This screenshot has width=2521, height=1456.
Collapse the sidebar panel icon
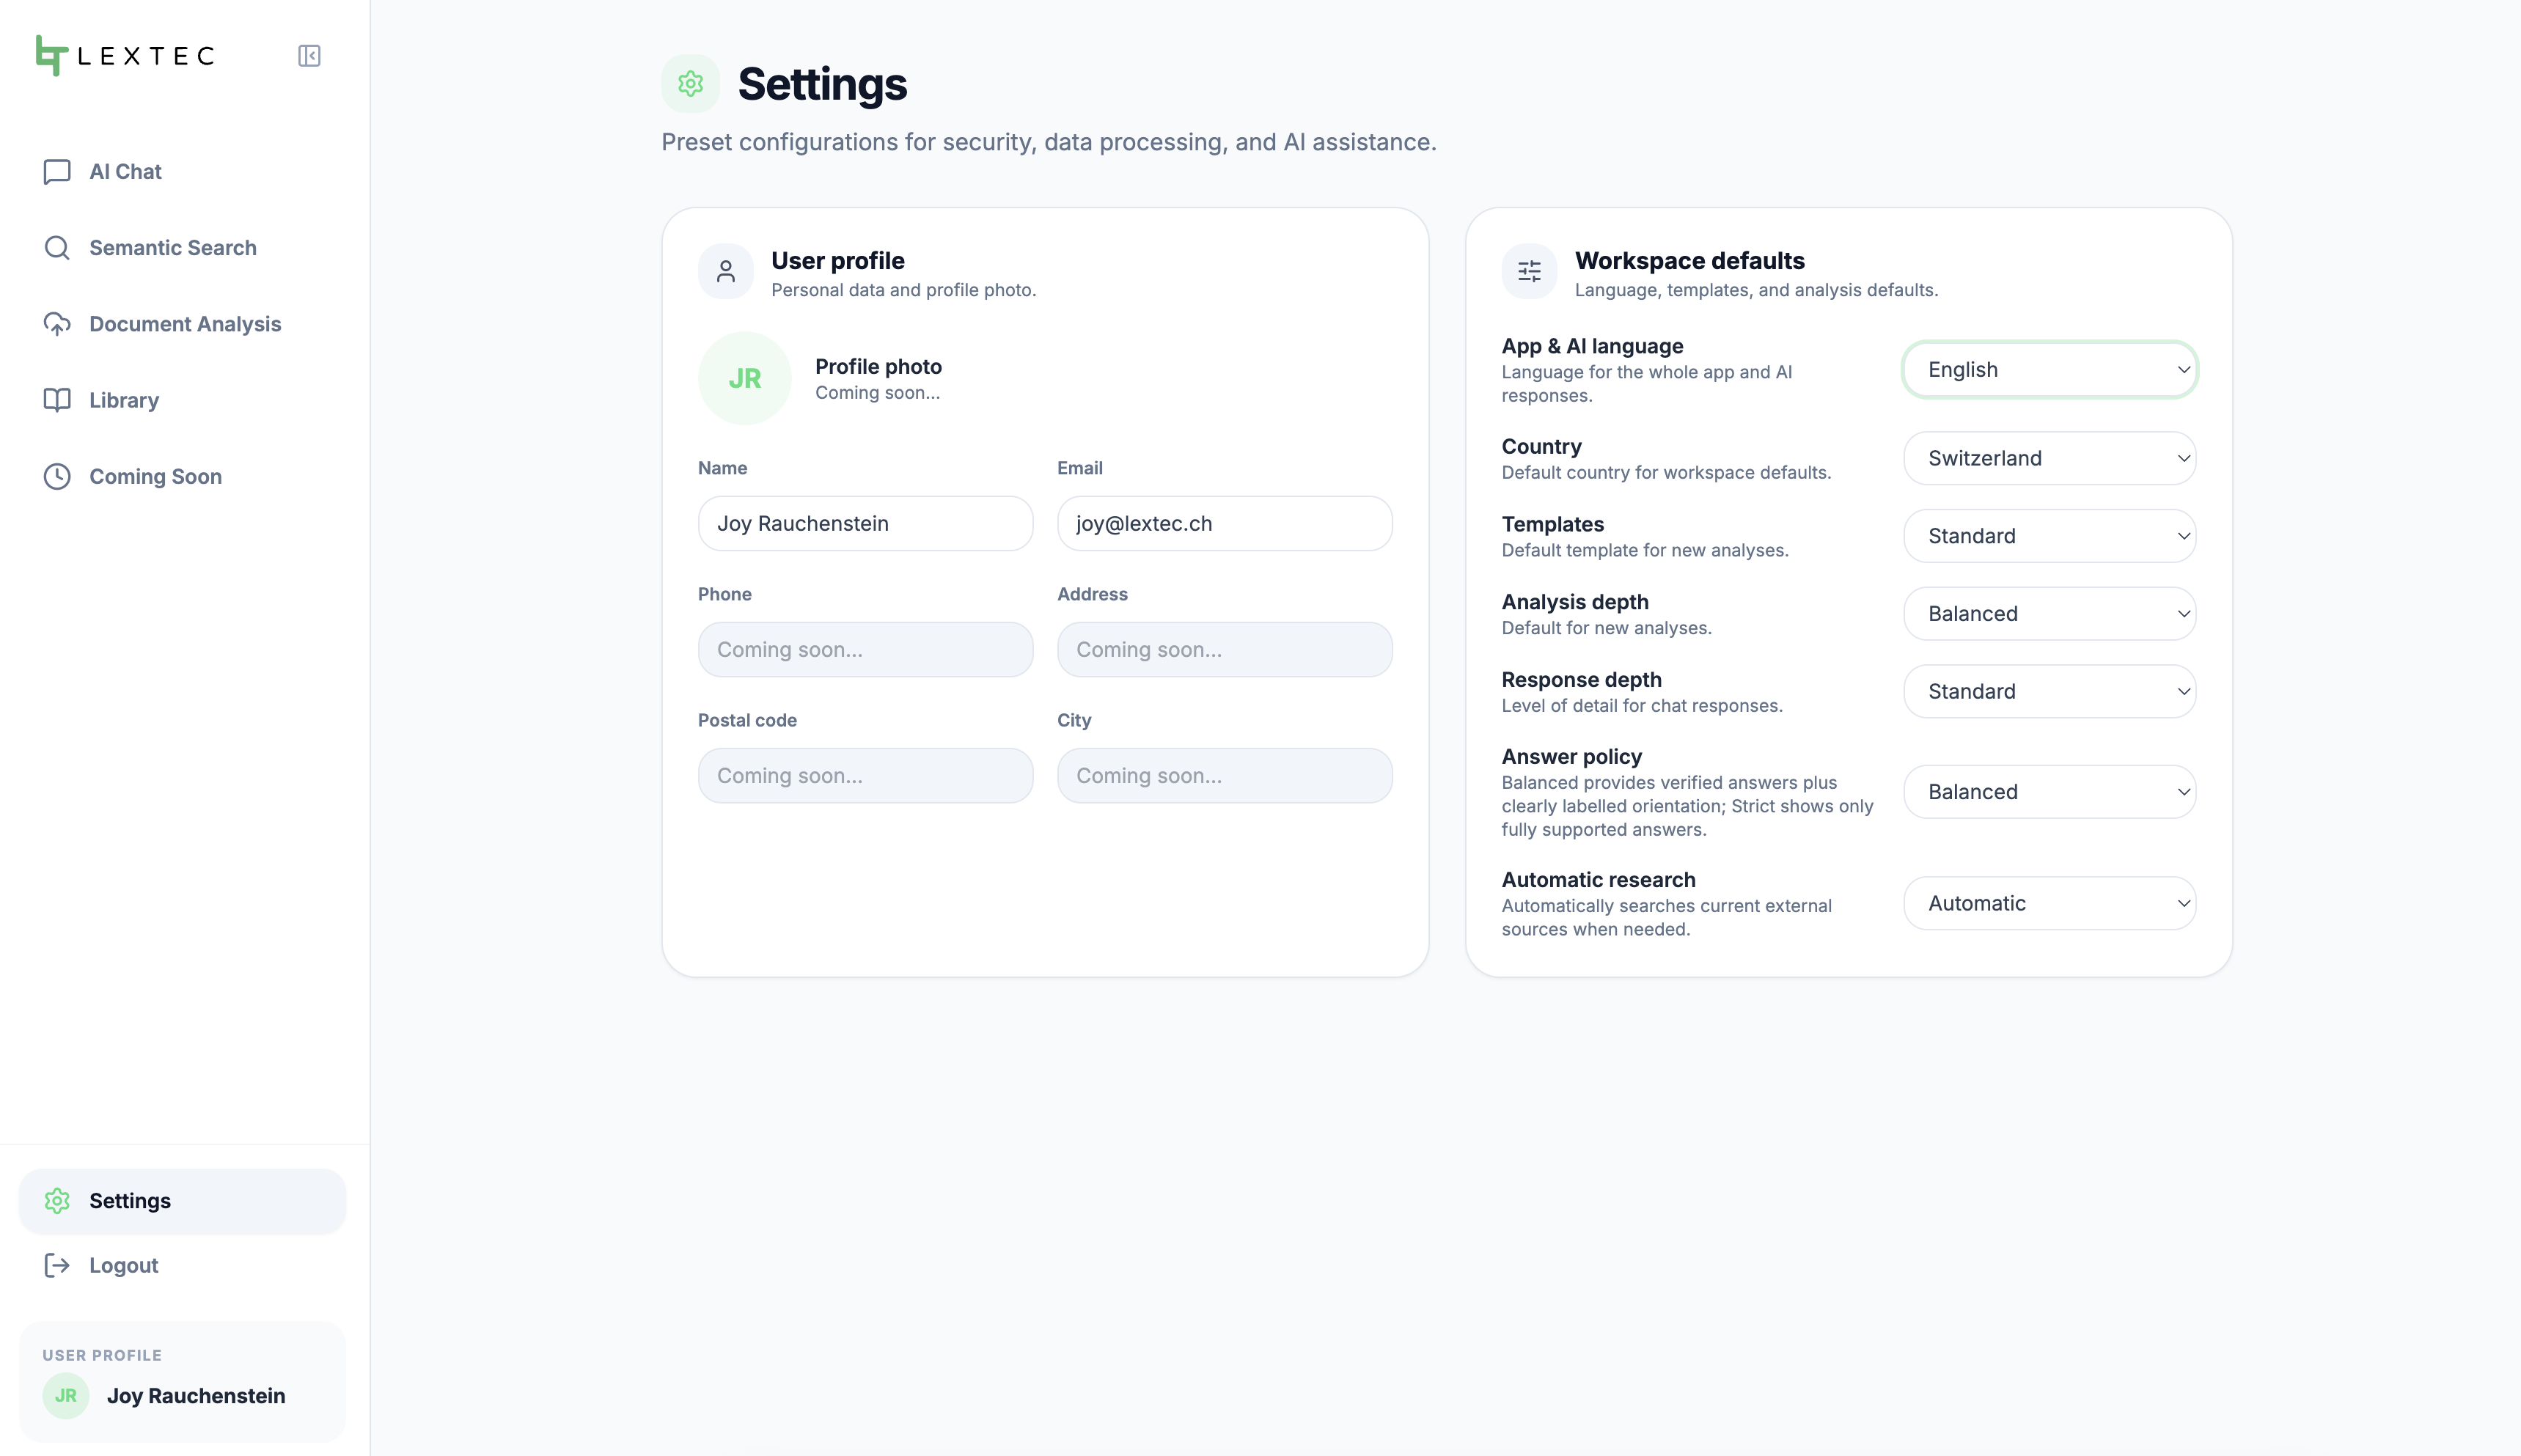click(x=309, y=56)
